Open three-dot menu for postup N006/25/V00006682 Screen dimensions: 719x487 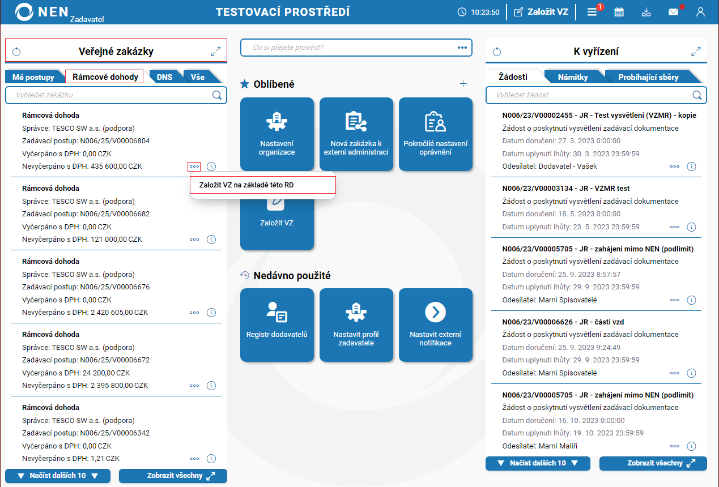[194, 240]
